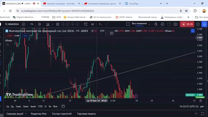Open a new browser tab
208x117 pixels.
tap(167, 4)
